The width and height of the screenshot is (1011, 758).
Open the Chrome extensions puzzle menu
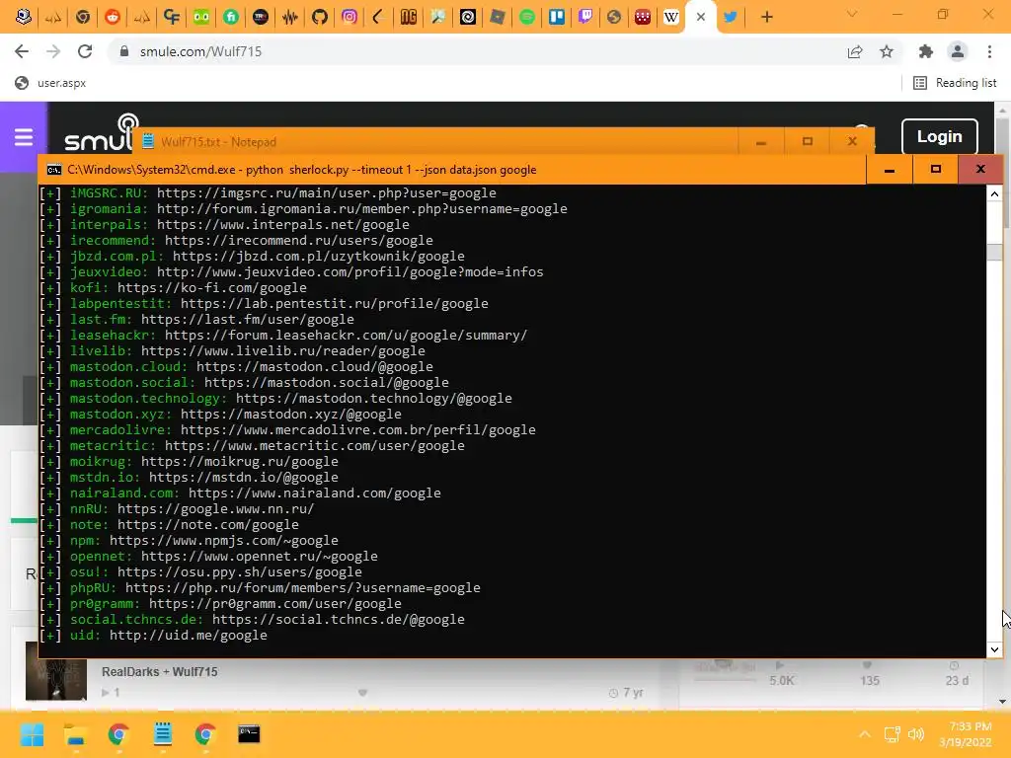coord(926,51)
